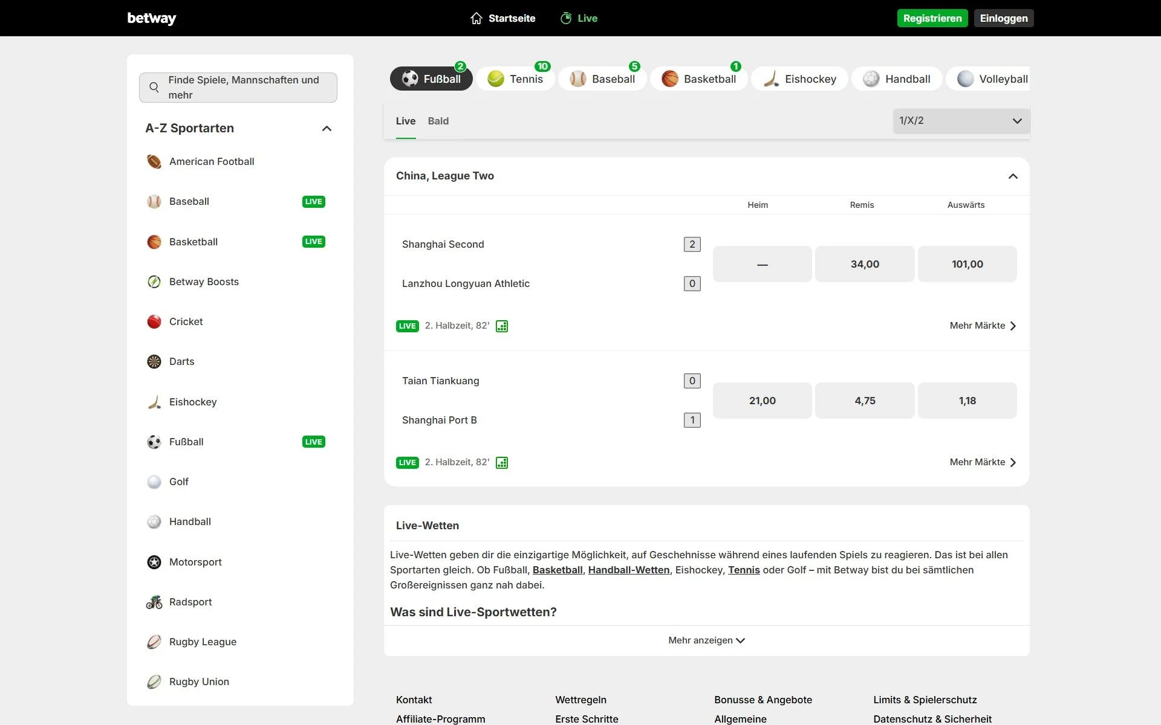This screenshot has width=1161, height=725.
Task: Switch to the Bald tab
Action: (438, 121)
